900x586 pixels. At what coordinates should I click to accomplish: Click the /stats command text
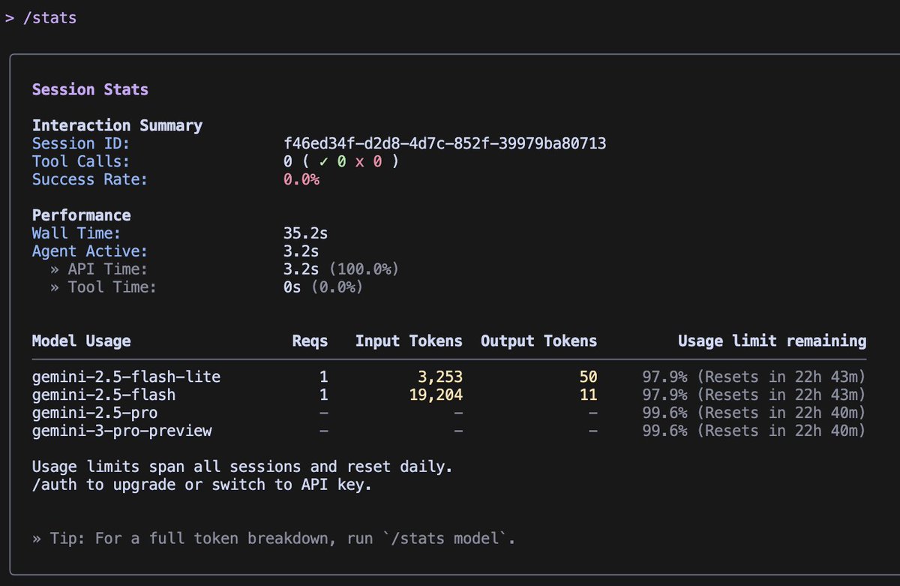coord(49,17)
